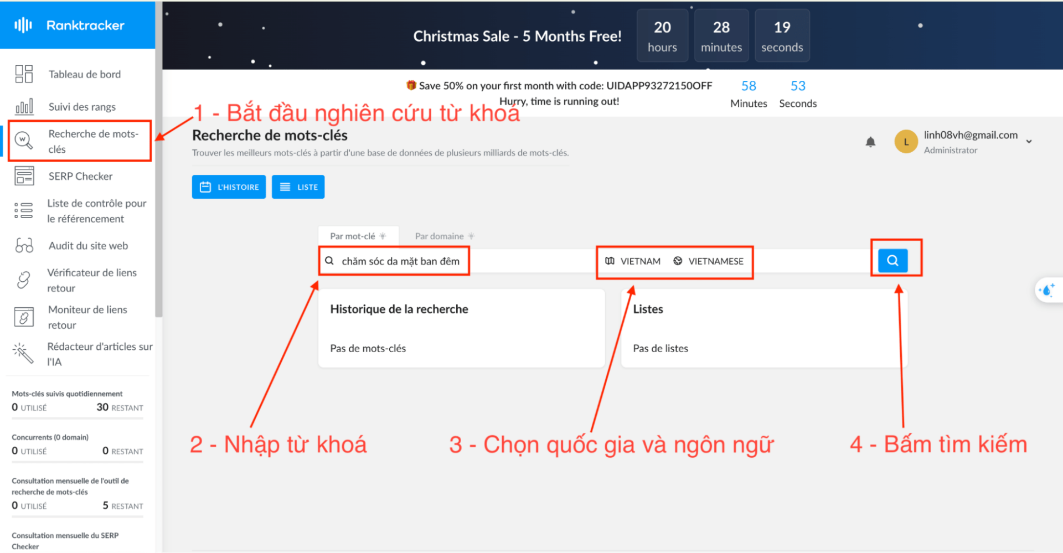
Task: Click the 58 Minutes promo timer
Action: pyautogui.click(x=749, y=94)
